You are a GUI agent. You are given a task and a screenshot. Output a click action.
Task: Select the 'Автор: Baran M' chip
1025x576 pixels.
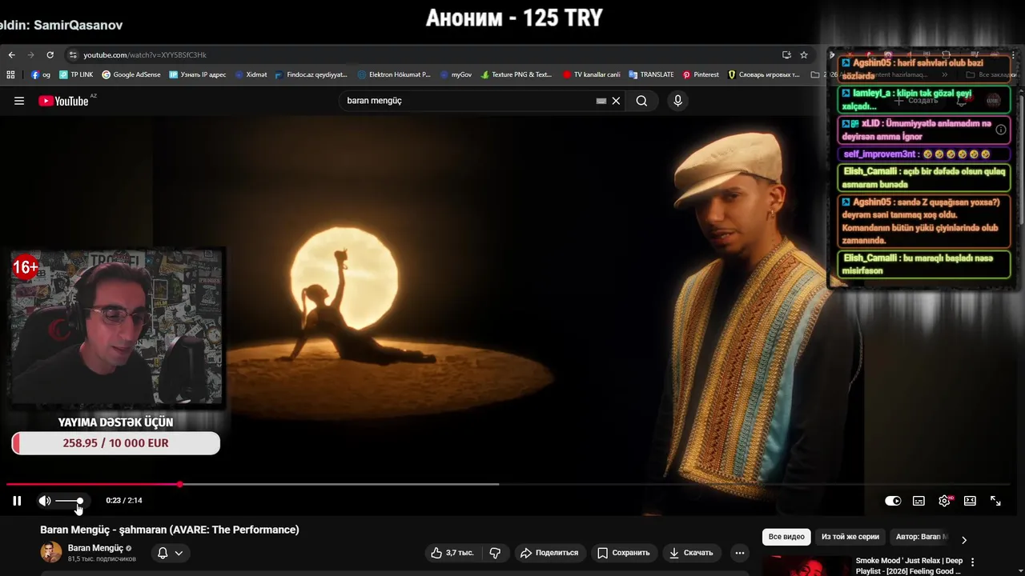click(922, 537)
